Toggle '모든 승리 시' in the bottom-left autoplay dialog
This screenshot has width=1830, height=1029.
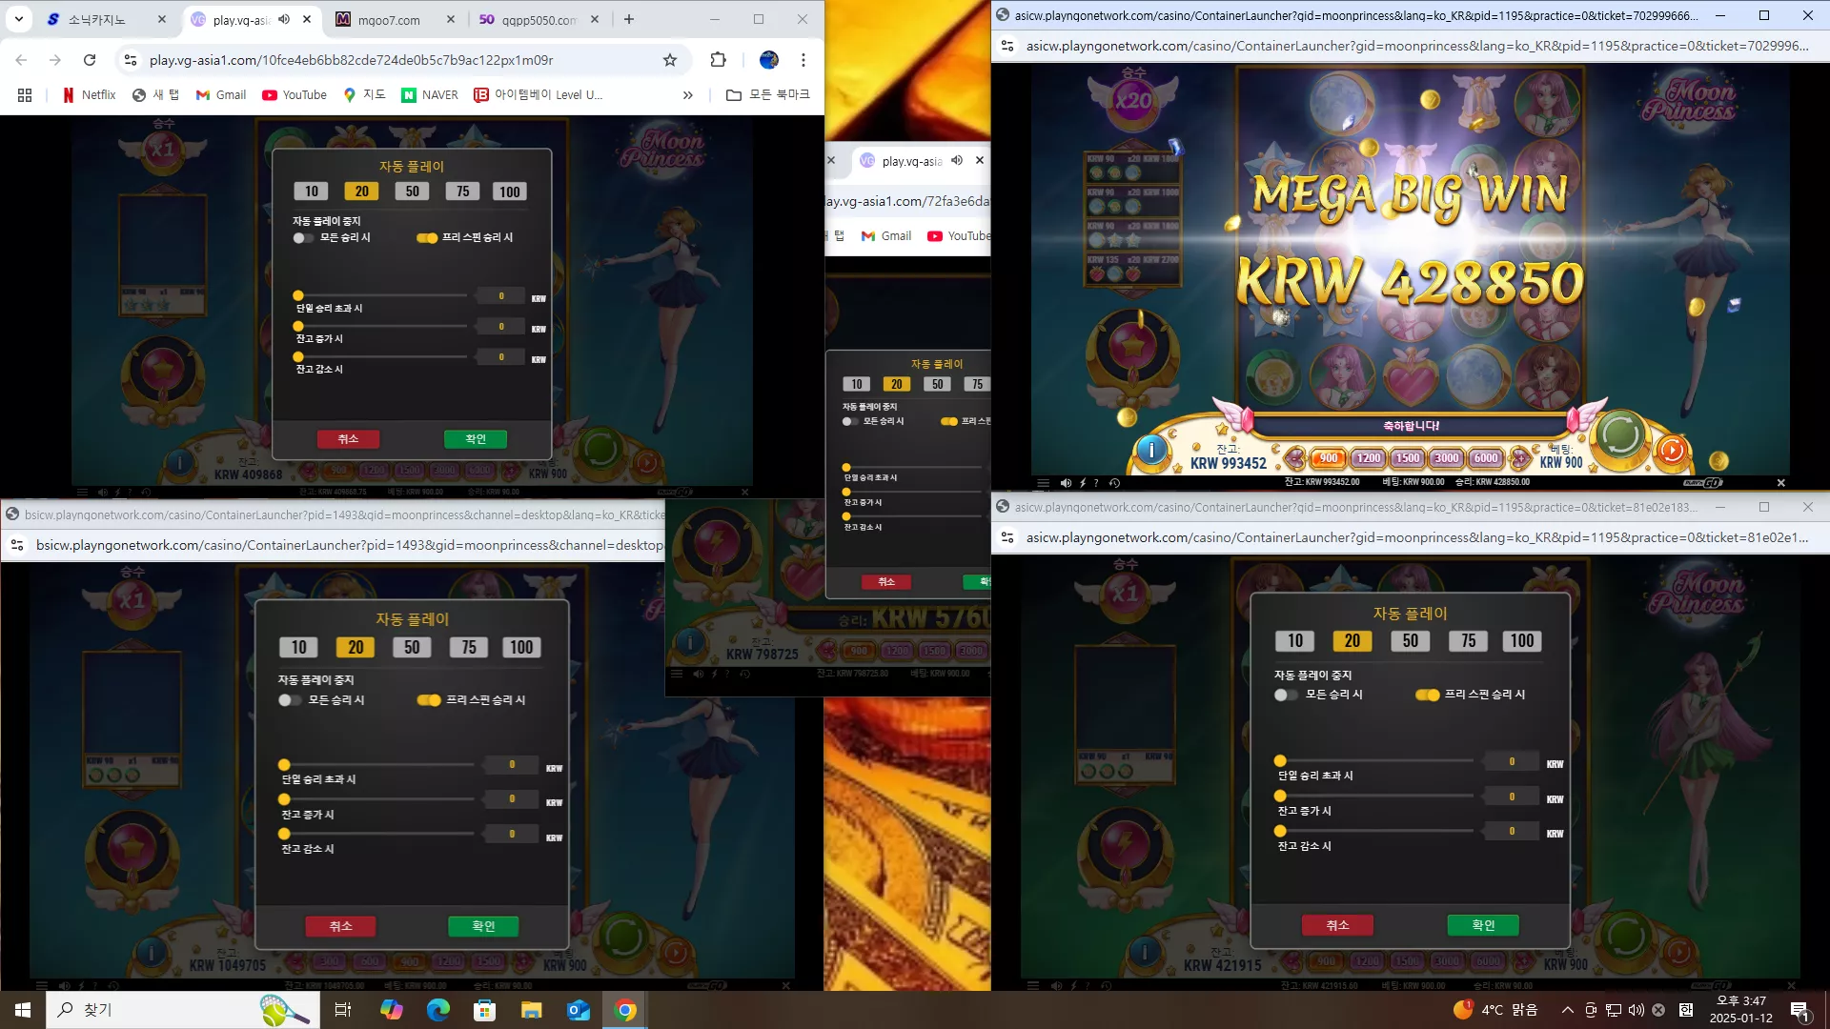click(x=290, y=700)
